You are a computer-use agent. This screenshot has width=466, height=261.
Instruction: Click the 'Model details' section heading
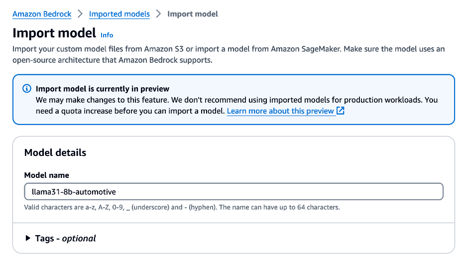pos(55,153)
